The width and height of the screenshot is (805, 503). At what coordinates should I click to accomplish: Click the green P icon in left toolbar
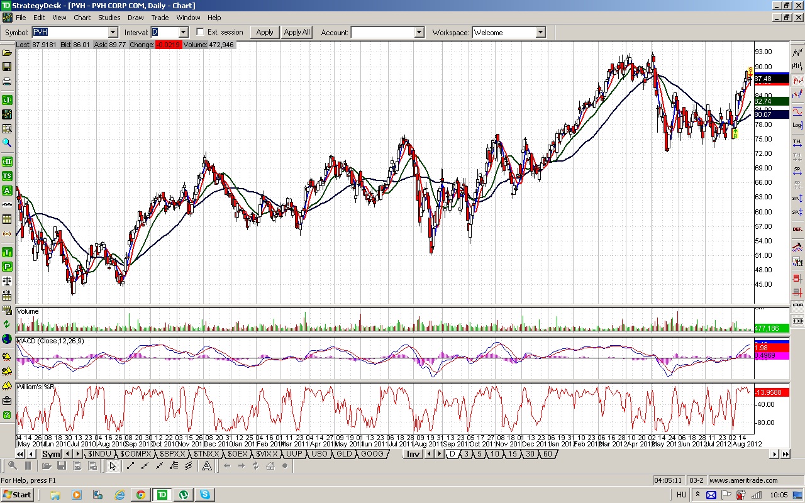click(x=7, y=267)
